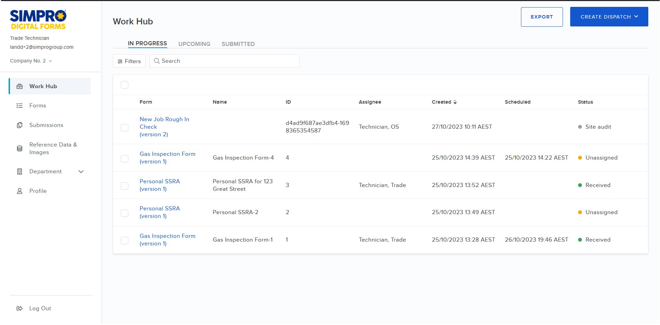Image resolution: width=660 pixels, height=325 pixels.
Task: Expand the Department menu chevron
Action: [x=81, y=171]
